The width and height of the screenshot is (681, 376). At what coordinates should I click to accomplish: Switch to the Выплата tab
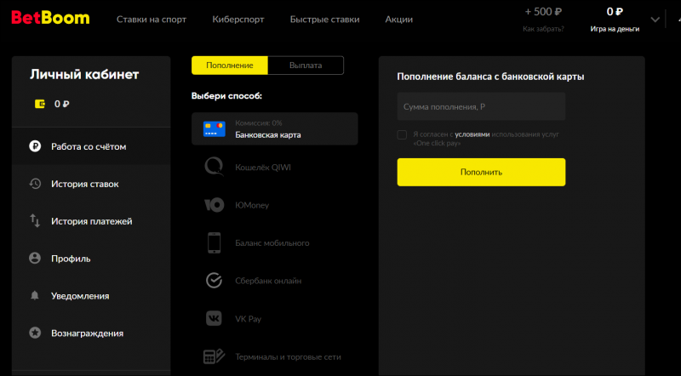(x=306, y=66)
